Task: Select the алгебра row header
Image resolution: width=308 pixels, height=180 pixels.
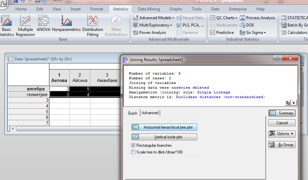Action: click(28, 89)
